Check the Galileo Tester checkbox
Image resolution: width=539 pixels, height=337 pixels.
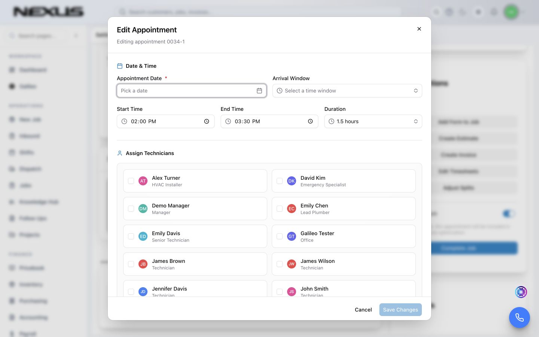280,236
